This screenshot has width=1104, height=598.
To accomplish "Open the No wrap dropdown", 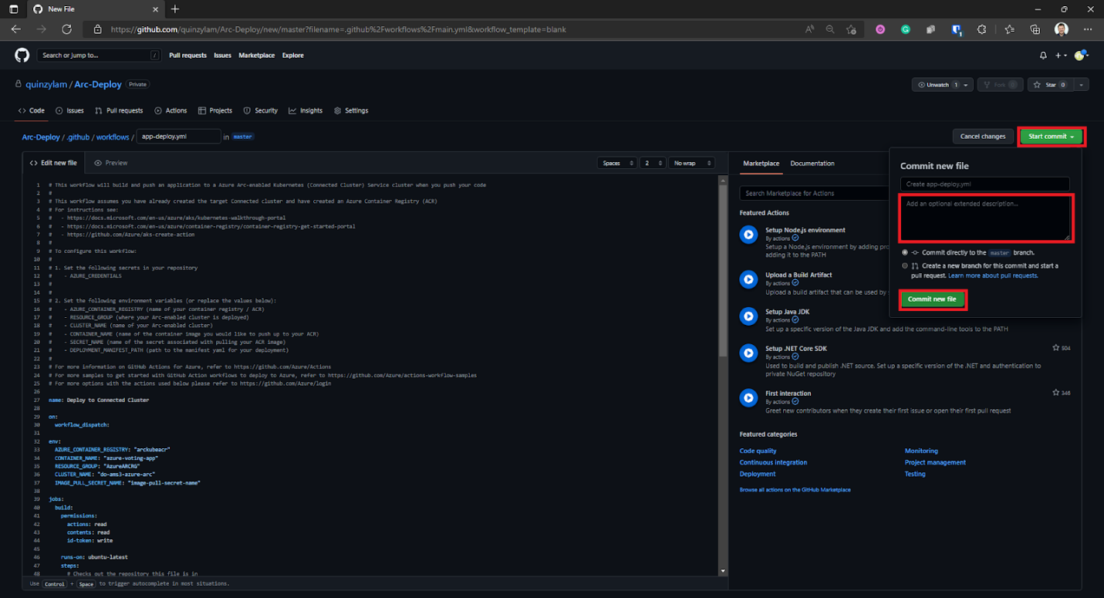I will [691, 163].
